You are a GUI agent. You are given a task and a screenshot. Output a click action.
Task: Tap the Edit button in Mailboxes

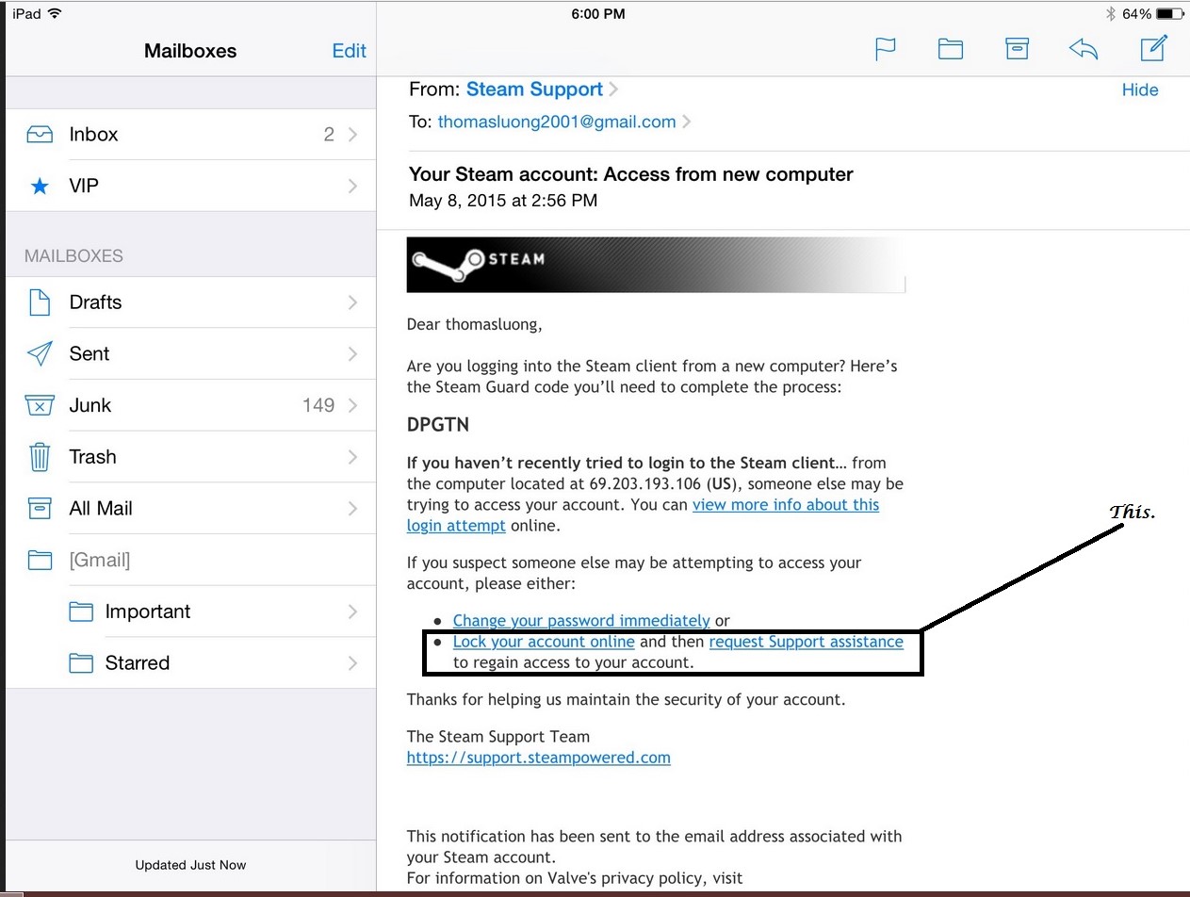pos(349,51)
